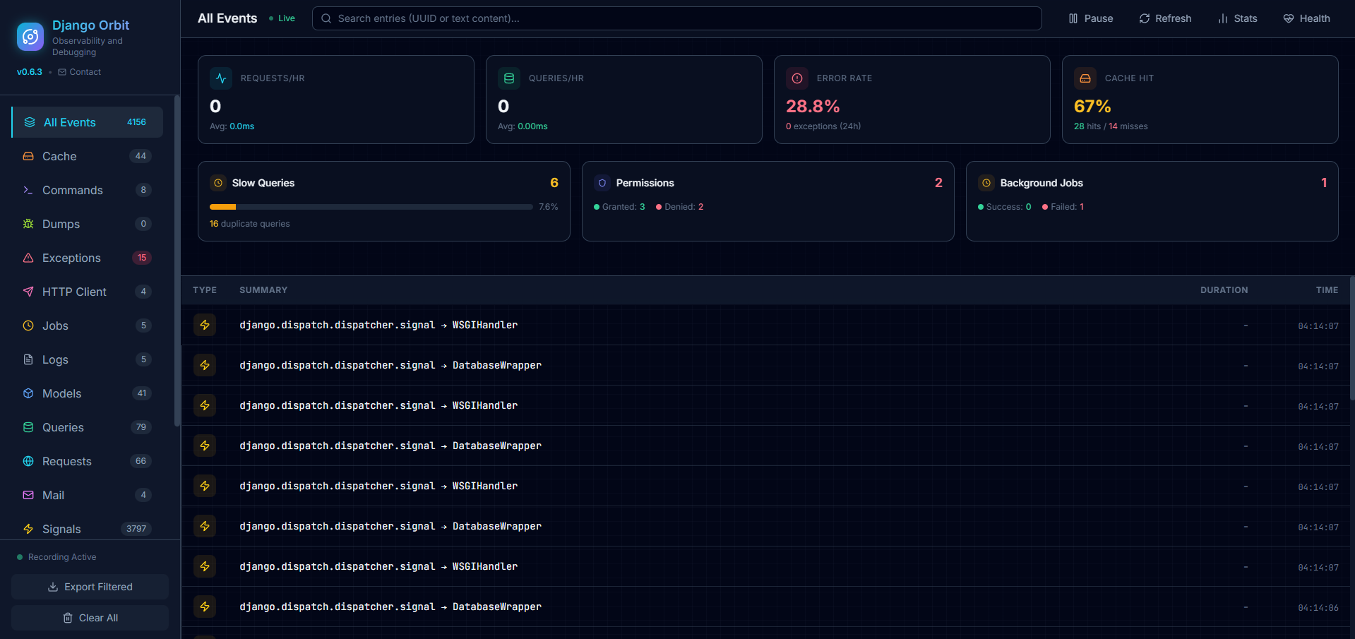Open the Commands section

tap(87, 190)
